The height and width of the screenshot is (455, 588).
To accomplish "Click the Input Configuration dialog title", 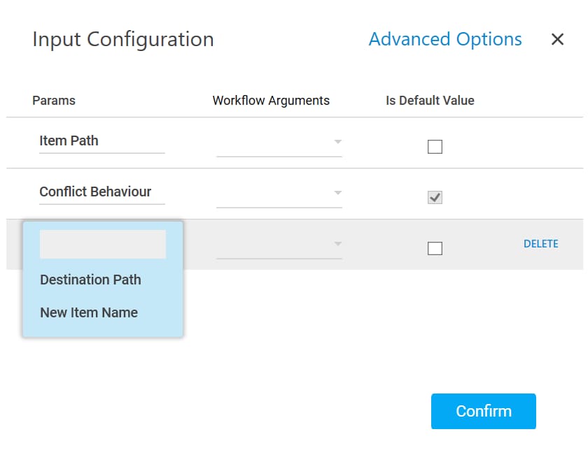I will (x=123, y=39).
